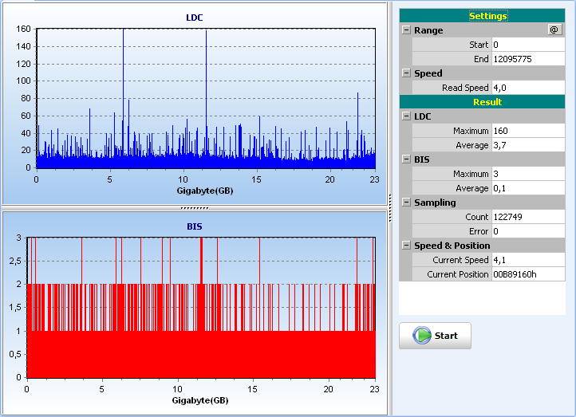The width and height of the screenshot is (576, 417).
Task: Select the Range Start value field
Action: coord(528,45)
